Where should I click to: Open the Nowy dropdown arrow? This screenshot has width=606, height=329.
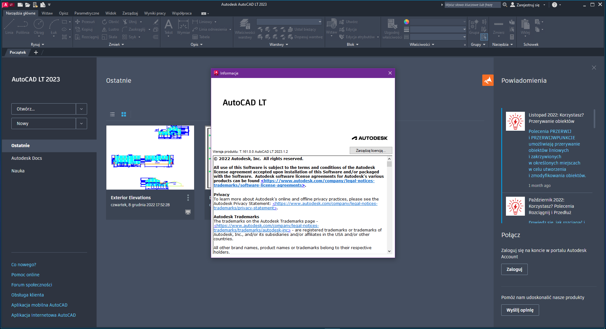81,123
